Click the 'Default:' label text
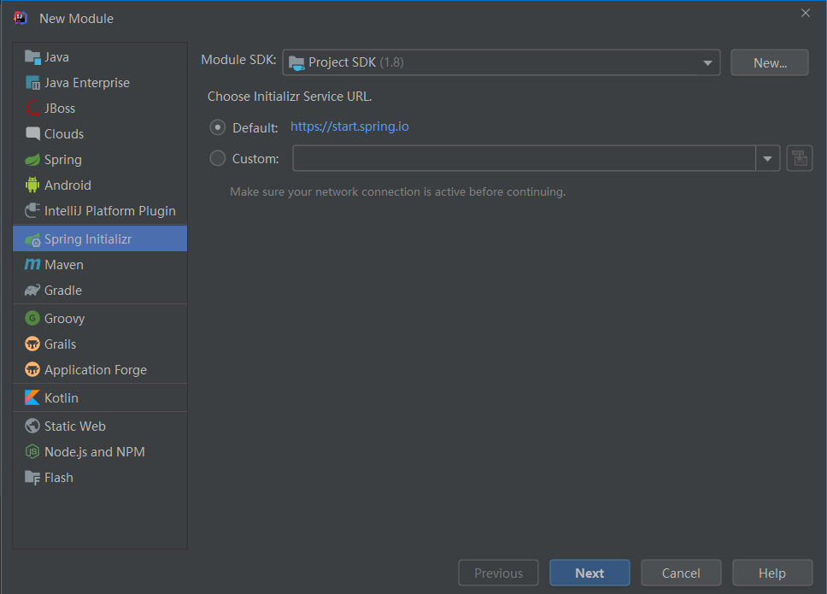The height and width of the screenshot is (594, 827). (255, 127)
